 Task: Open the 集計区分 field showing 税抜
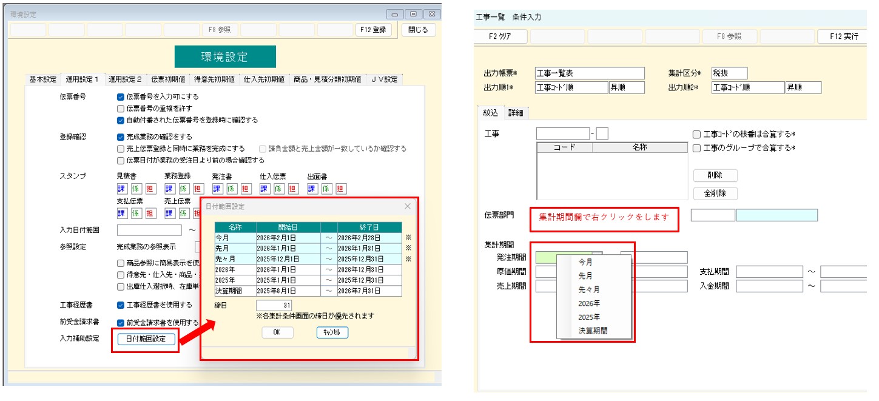tap(729, 73)
